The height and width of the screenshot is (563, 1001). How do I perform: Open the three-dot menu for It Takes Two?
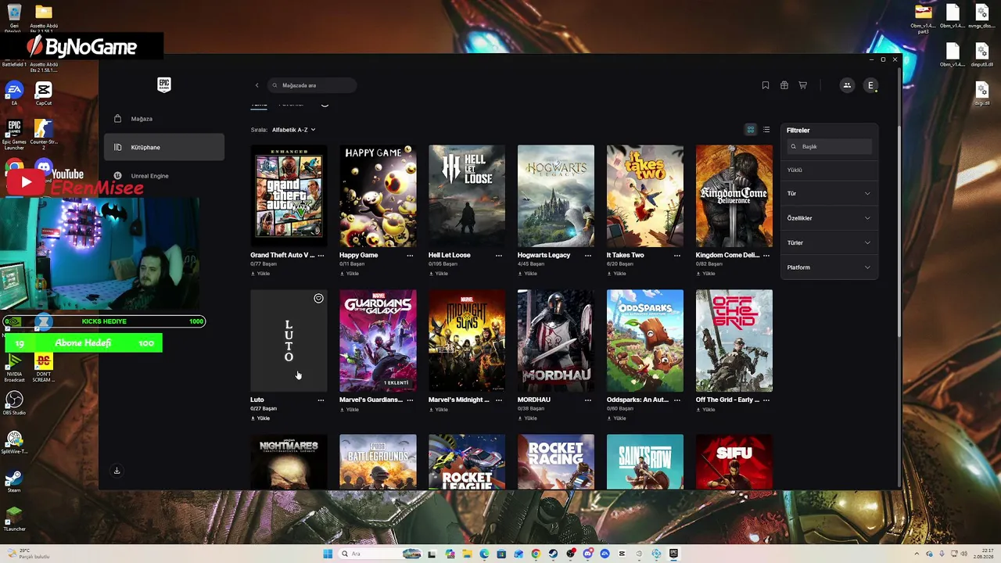677,255
